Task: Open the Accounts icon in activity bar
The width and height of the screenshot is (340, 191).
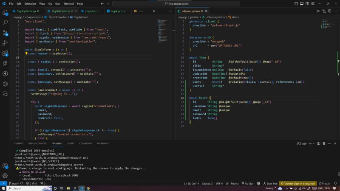Action: [5, 166]
